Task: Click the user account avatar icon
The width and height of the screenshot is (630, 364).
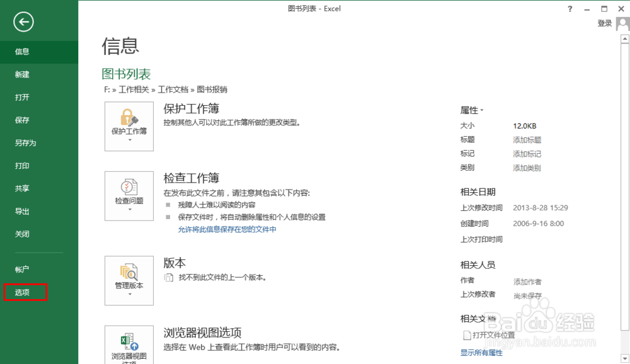Action: coord(623,24)
